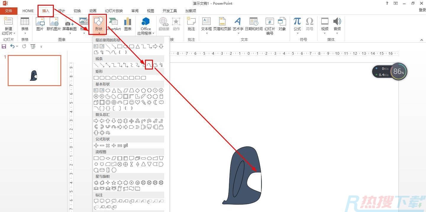Choose the smiley face shape
426x212 pixels.
point(132,102)
